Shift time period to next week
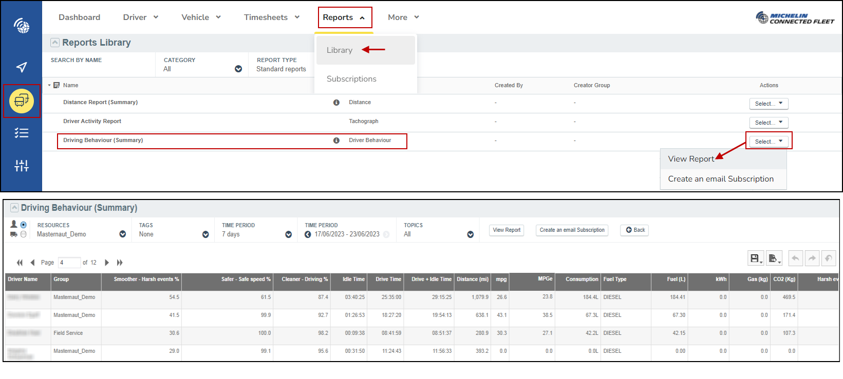The height and width of the screenshot is (379, 843). pos(386,234)
